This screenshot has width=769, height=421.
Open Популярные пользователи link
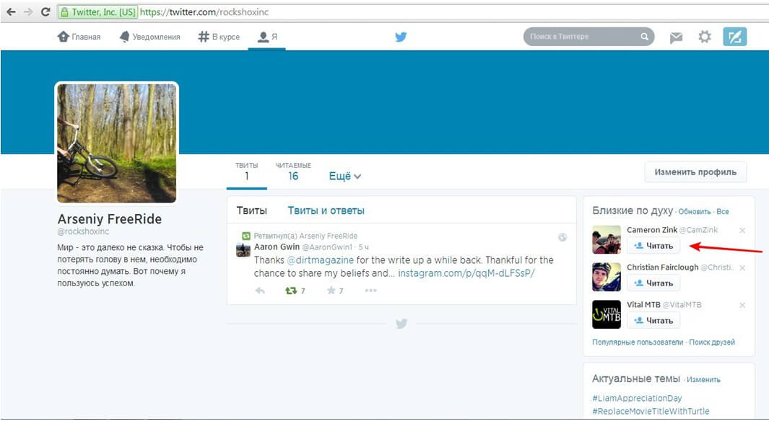[638, 342]
